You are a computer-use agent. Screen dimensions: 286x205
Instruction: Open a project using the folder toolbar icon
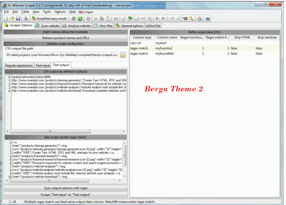point(12,19)
